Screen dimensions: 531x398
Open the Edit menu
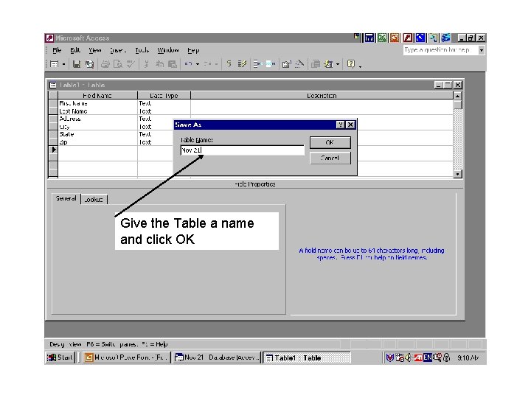(x=75, y=50)
